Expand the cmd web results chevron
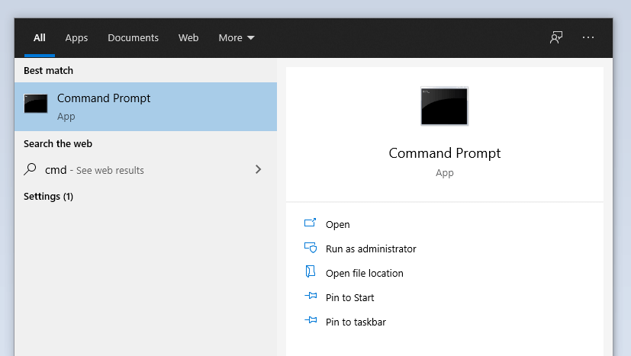Screen dimensions: 631x356 tap(259, 169)
